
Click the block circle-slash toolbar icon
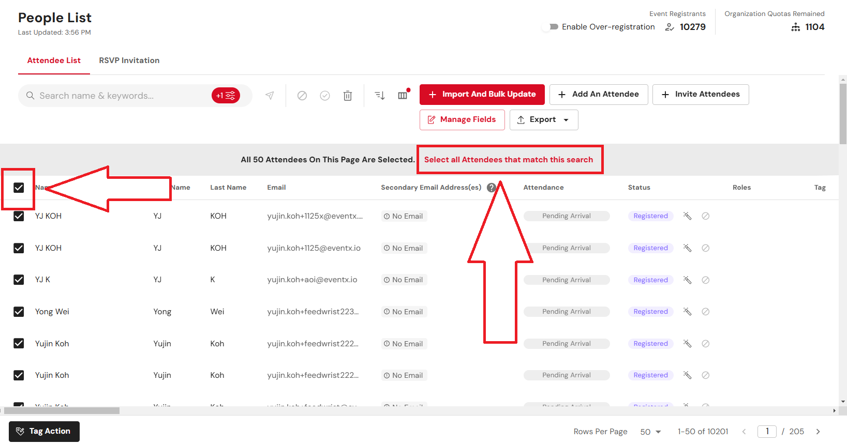point(302,96)
